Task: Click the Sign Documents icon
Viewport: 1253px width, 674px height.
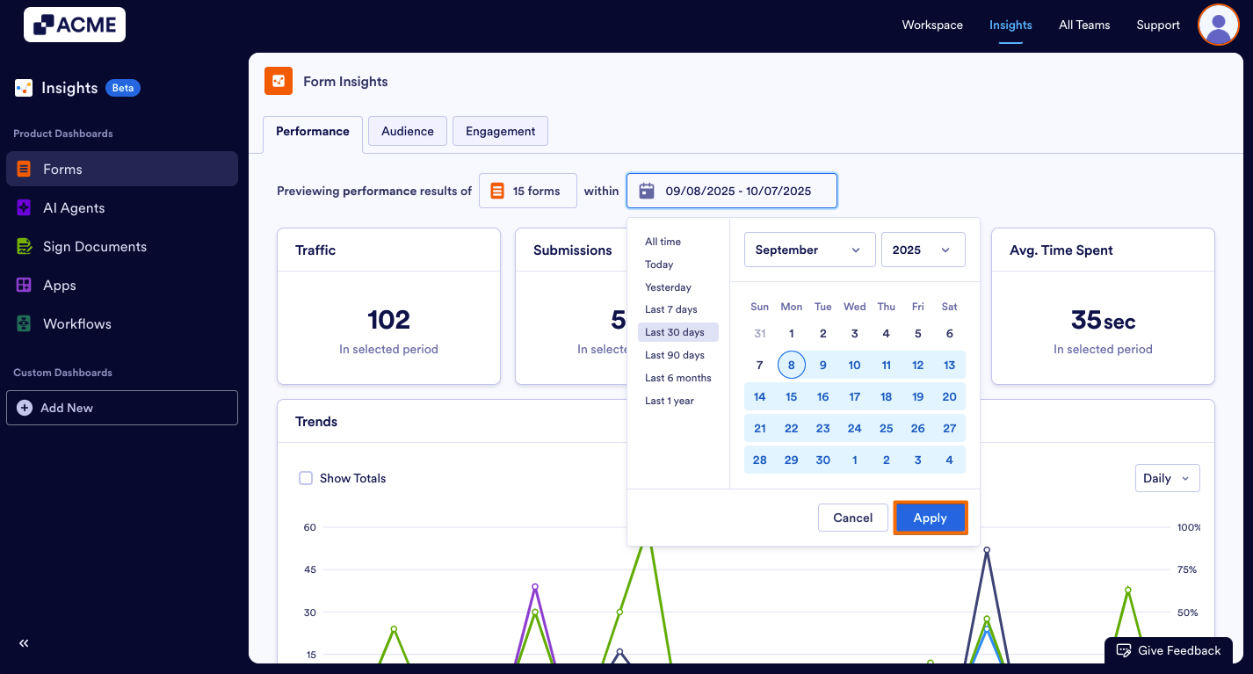Action: [25, 246]
